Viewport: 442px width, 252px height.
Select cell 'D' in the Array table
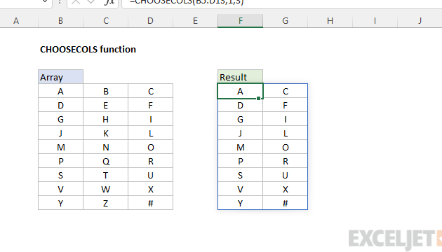[60, 105]
